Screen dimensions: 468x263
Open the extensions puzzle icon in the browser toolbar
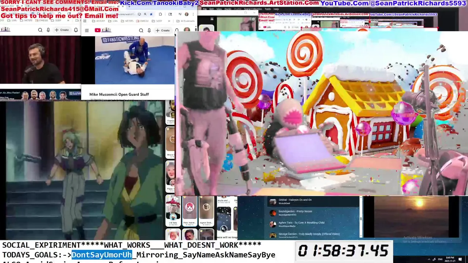(x=160, y=14)
